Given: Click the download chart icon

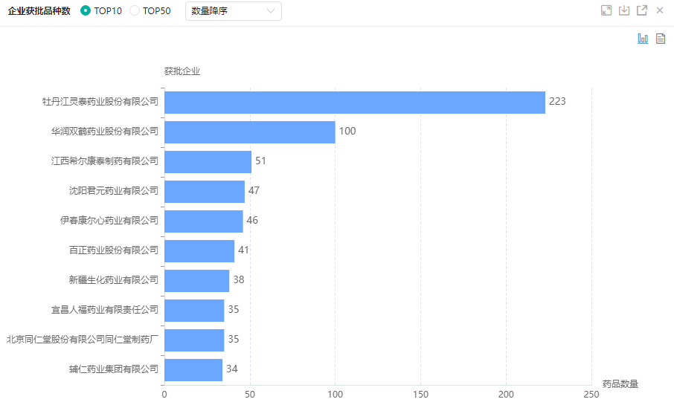Looking at the screenshot, I should click(624, 10).
